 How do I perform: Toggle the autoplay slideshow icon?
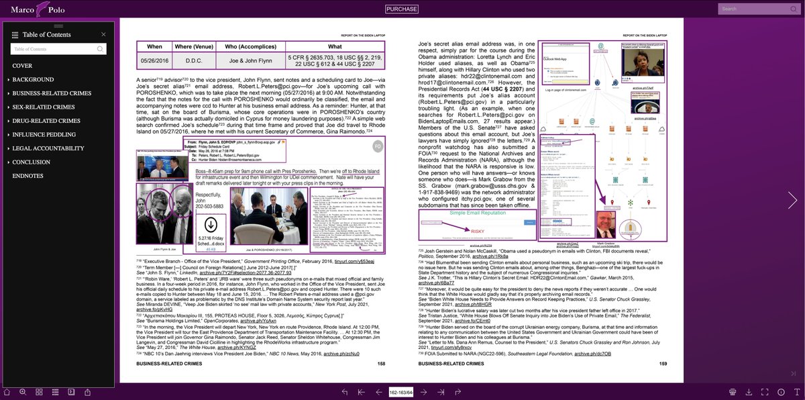tap(71, 391)
